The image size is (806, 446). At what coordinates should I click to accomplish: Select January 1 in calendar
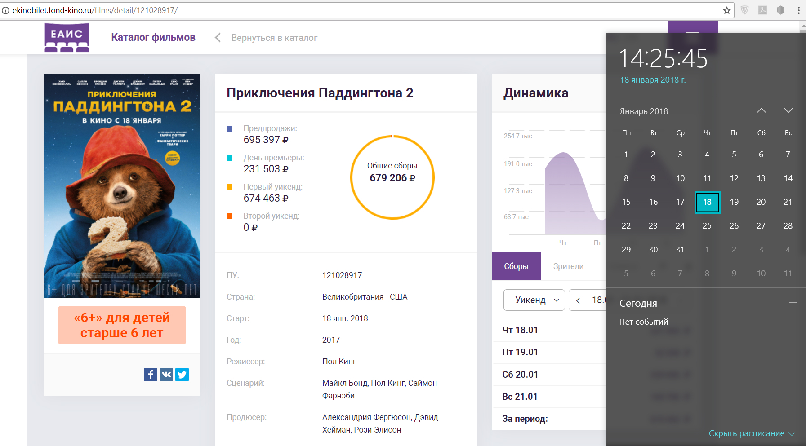point(626,155)
